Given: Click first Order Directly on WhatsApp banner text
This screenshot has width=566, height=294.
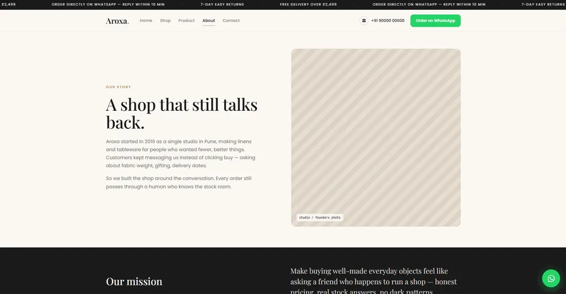Looking at the screenshot, I should click(108, 5).
